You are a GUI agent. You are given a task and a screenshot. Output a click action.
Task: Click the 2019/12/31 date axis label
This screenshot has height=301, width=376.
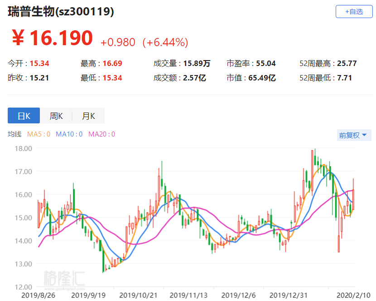click(289, 295)
